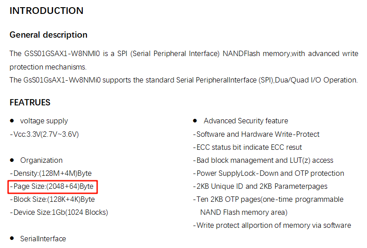Screen dimensions: 367x248
Task: Click the General description subheading
Action: click(49, 35)
